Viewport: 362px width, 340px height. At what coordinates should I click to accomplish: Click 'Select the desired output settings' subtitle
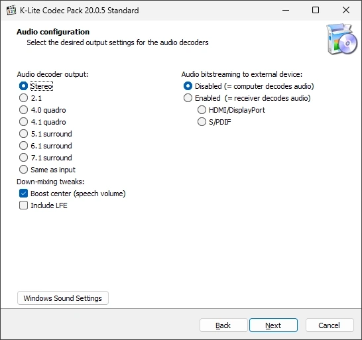117,42
